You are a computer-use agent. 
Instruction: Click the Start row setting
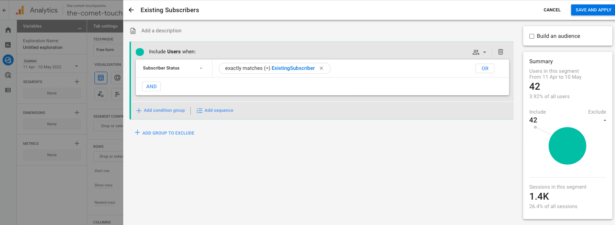tap(102, 171)
